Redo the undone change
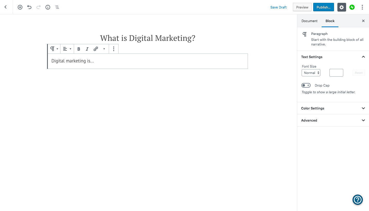This screenshot has height=211, width=369. [39, 7]
